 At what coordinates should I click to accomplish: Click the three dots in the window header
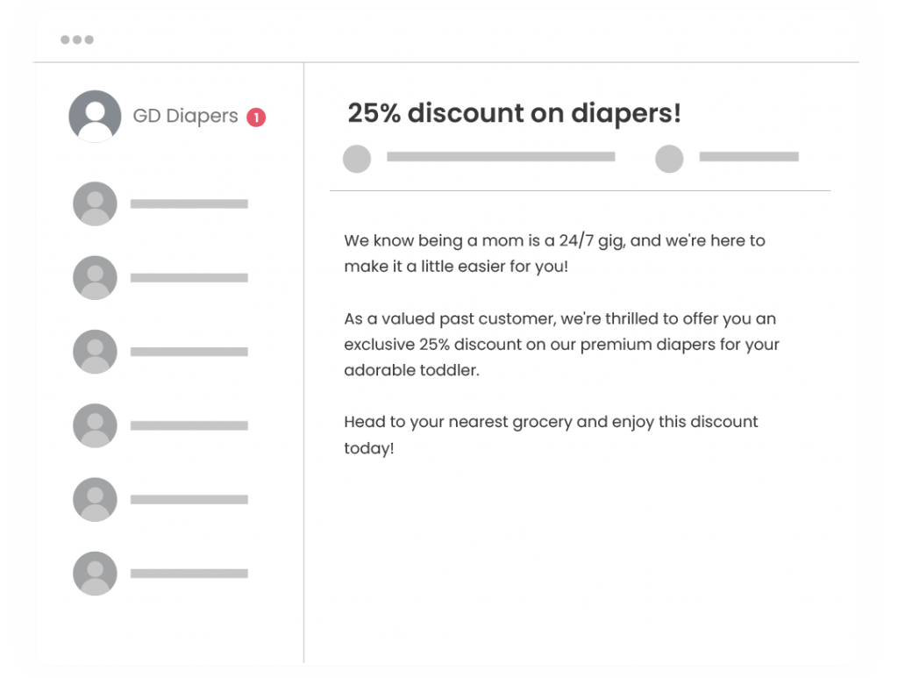coord(77,39)
